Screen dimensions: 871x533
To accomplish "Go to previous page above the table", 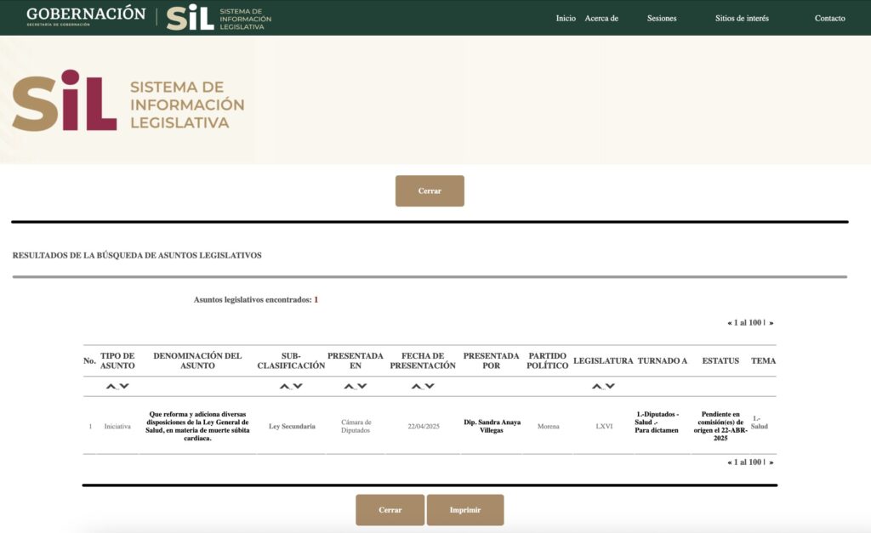I will [x=730, y=322].
